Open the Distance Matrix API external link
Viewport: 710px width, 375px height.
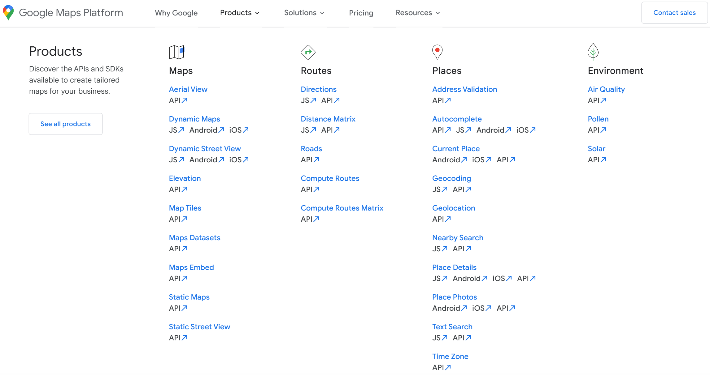(330, 130)
